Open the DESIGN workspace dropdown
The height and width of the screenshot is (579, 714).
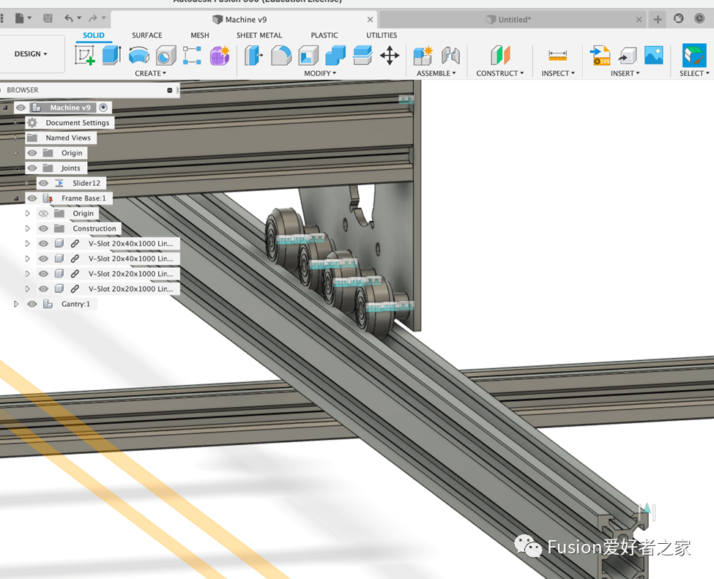[31, 54]
